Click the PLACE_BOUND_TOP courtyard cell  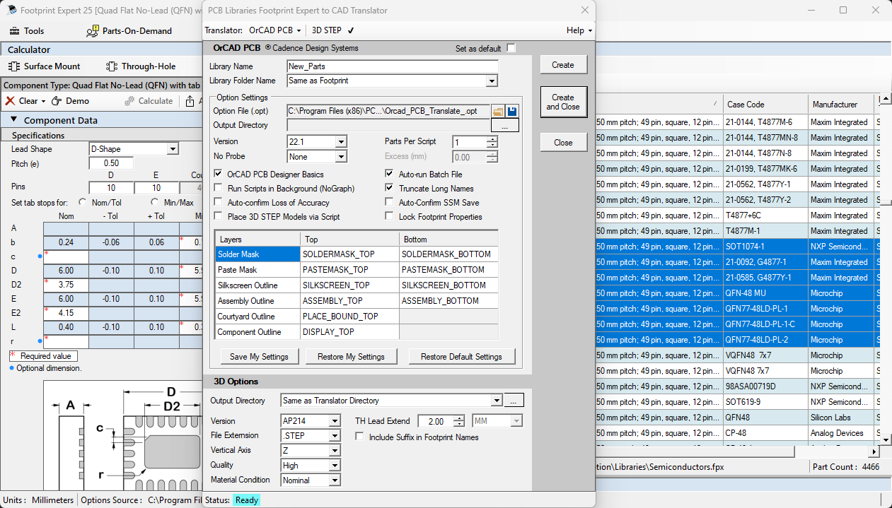(x=349, y=317)
